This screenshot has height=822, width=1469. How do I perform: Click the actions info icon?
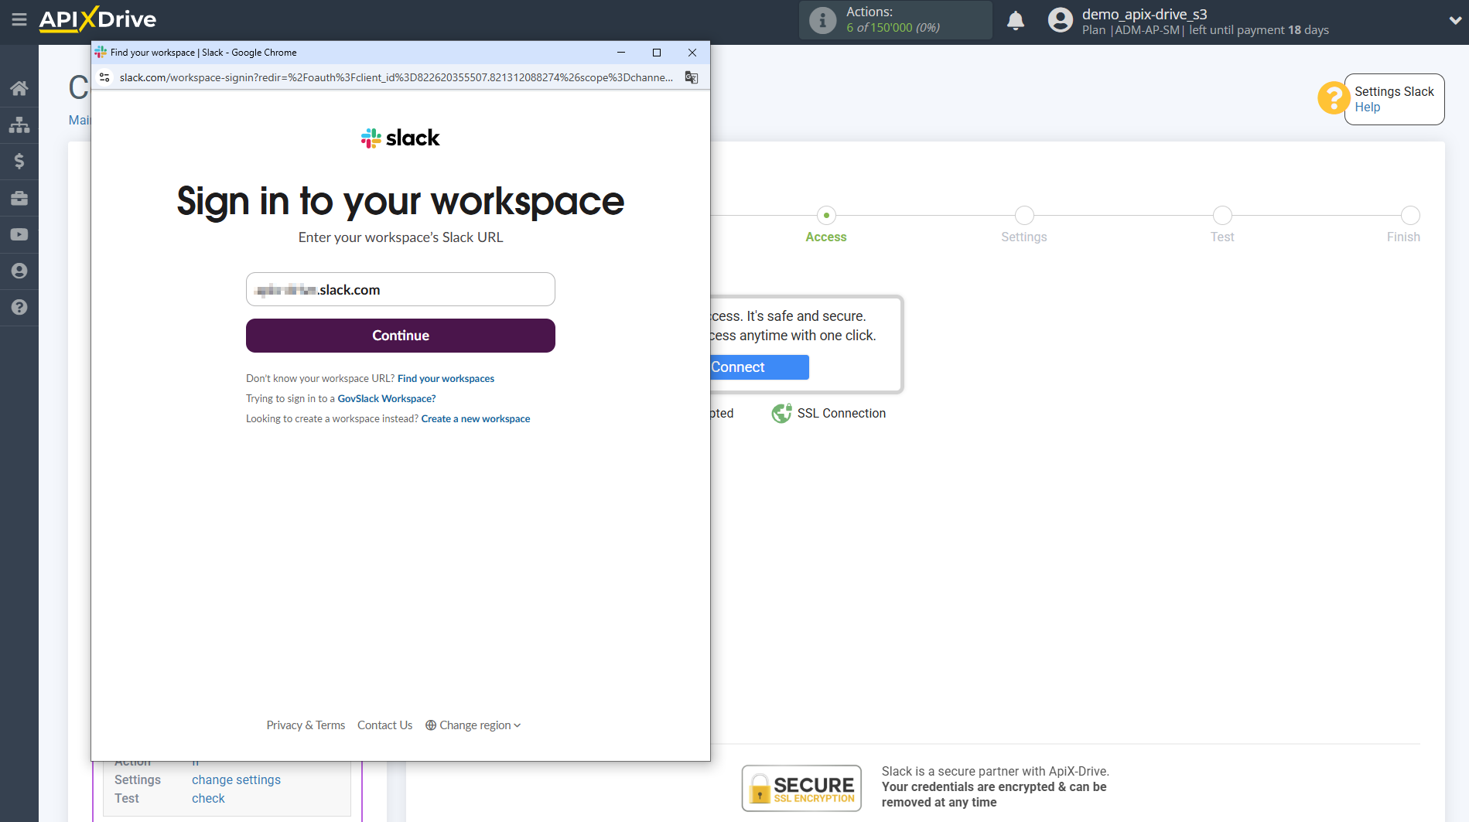click(822, 20)
